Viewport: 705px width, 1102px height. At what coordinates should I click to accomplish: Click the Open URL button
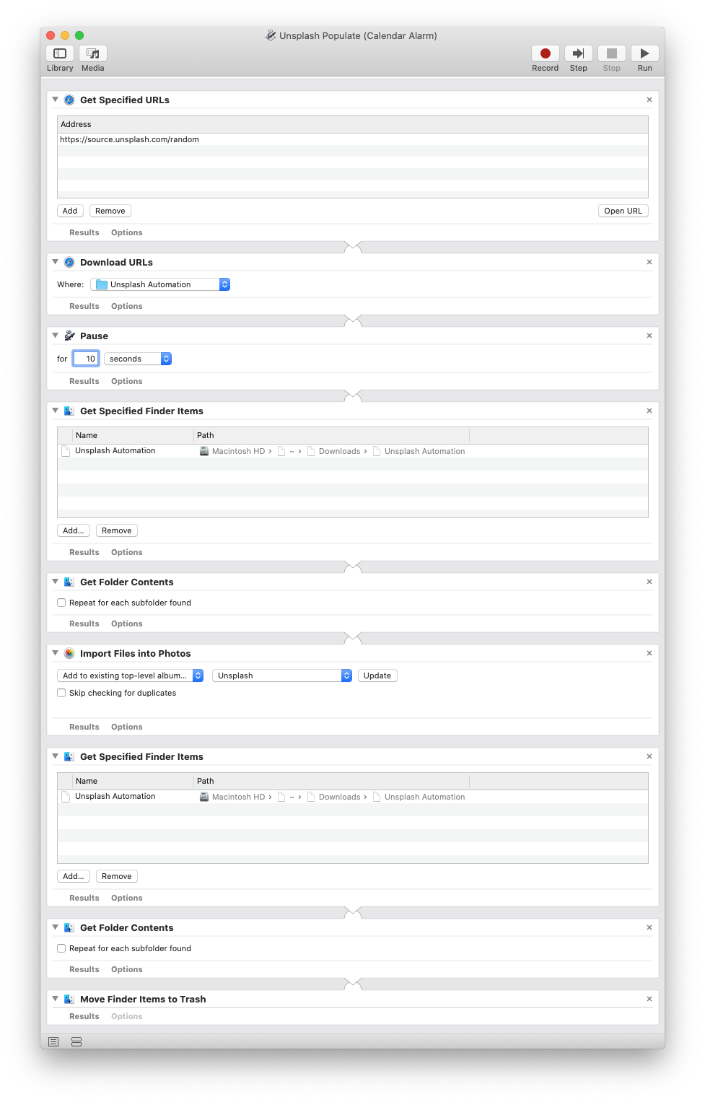[622, 210]
